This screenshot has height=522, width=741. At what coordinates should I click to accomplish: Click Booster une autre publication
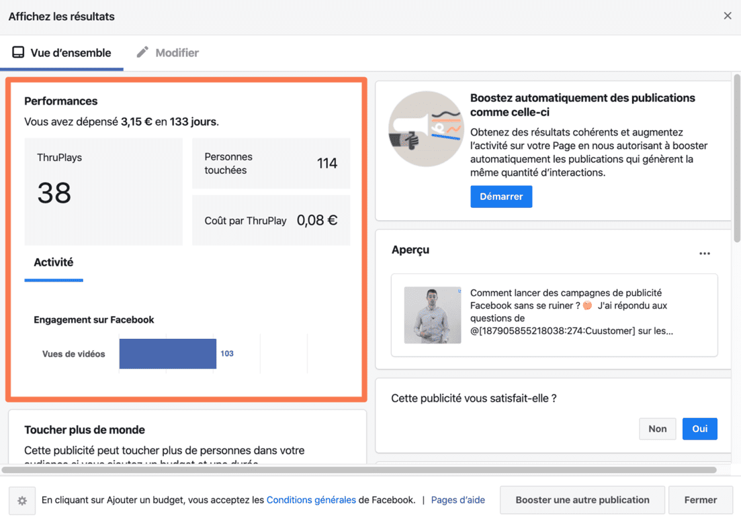point(582,500)
